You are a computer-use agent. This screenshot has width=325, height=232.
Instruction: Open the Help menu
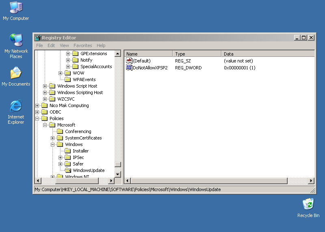(101, 45)
